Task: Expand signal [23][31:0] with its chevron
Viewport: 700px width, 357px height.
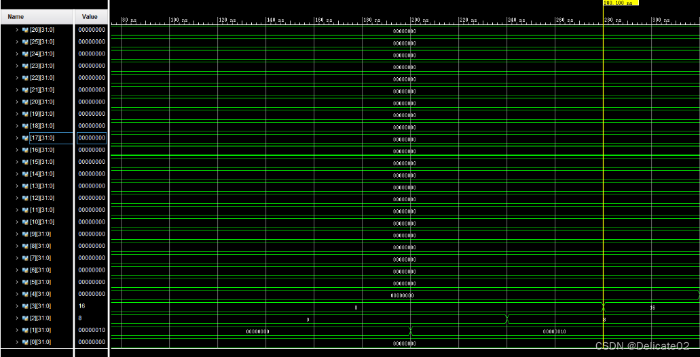Action: (17, 66)
